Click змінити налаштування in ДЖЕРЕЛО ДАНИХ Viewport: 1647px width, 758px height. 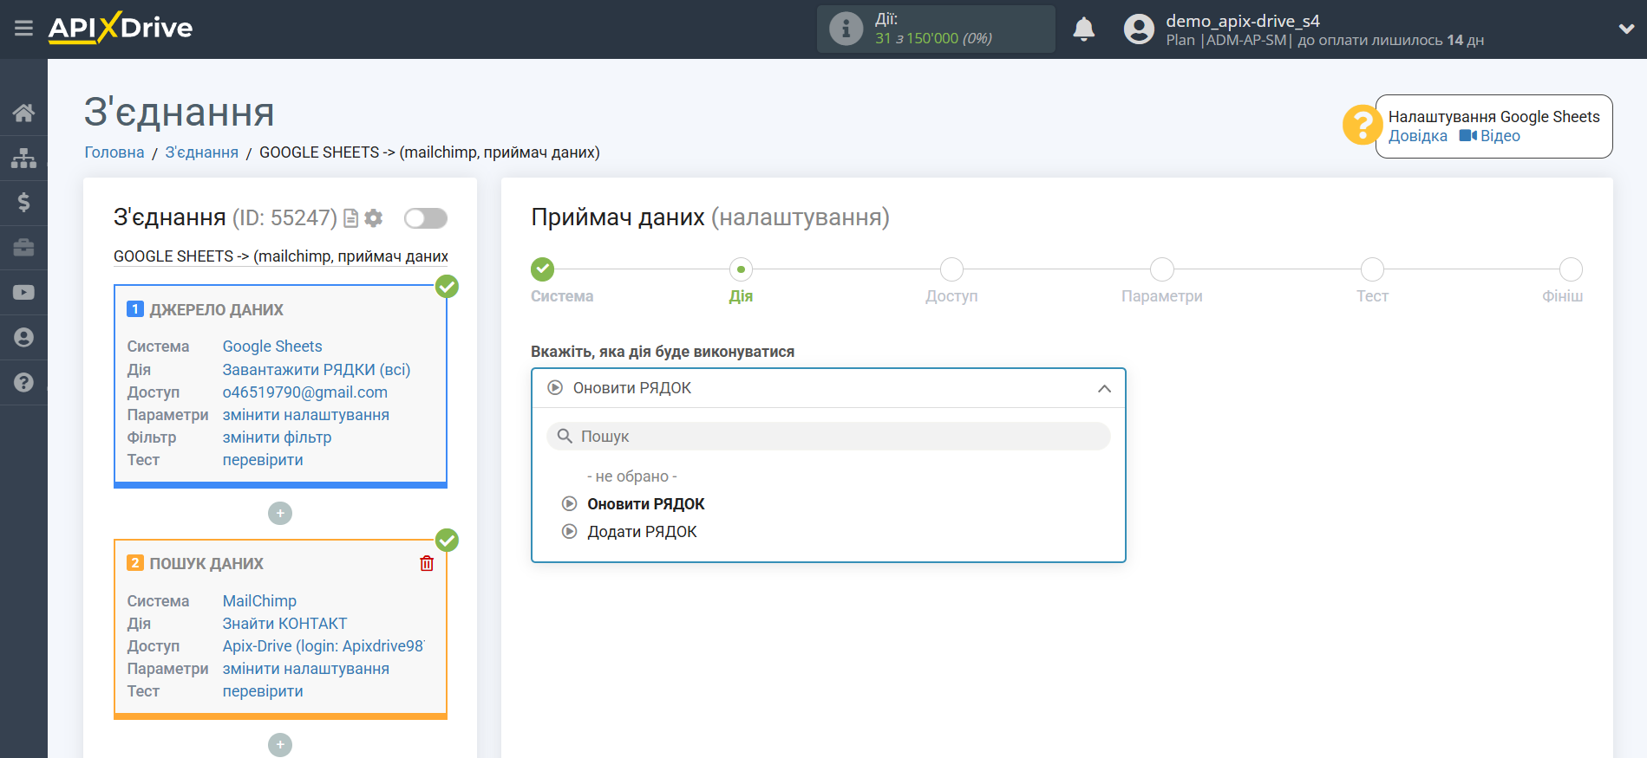[x=305, y=415]
